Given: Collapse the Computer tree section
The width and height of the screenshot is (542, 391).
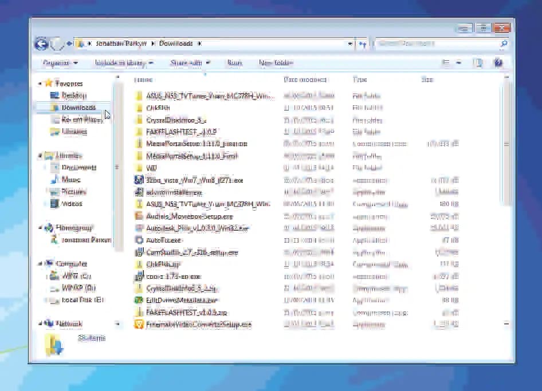Looking at the screenshot, I should pos(40,264).
